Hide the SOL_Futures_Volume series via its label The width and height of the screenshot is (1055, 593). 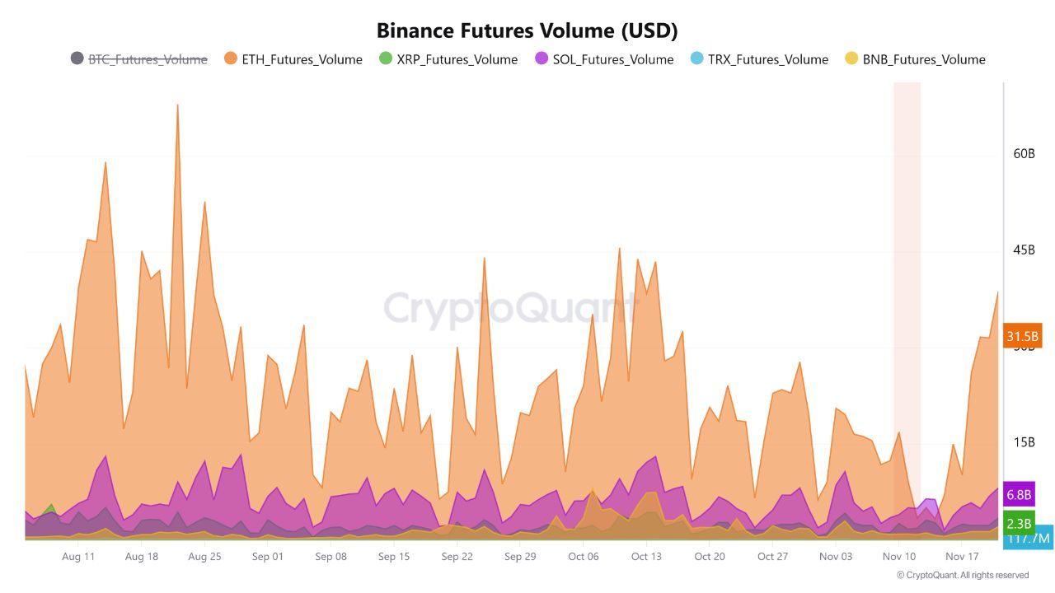(x=614, y=59)
